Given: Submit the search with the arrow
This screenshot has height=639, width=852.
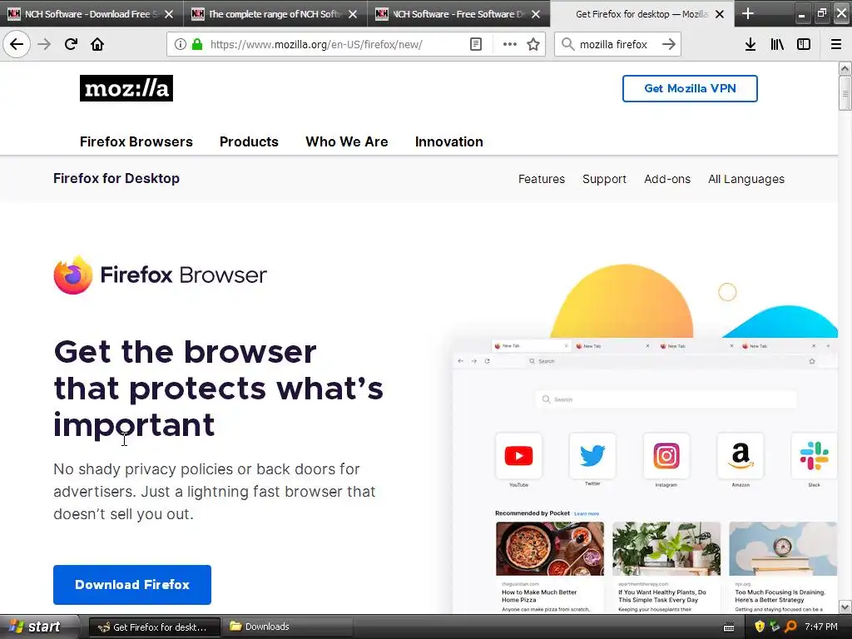Looking at the screenshot, I should click(669, 44).
